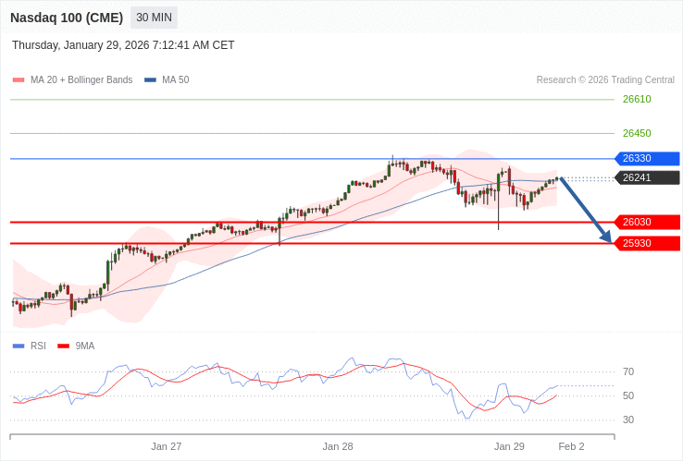Viewport: 683px width, 462px height.
Task: Click the chart timestamp date text
Action: tap(123, 45)
